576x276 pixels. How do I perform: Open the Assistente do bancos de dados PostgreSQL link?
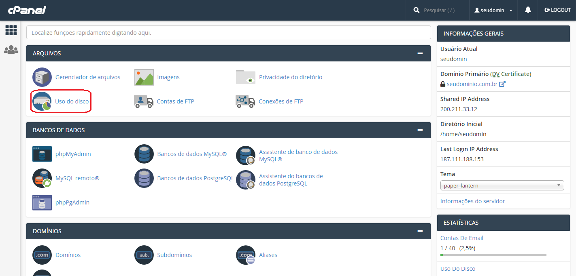[x=291, y=180]
